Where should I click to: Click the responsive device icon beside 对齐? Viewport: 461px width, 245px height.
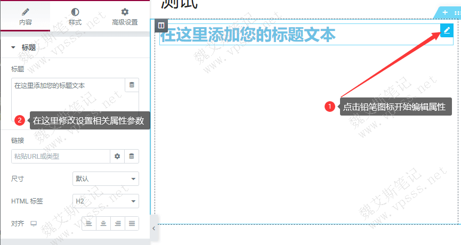coord(34,224)
